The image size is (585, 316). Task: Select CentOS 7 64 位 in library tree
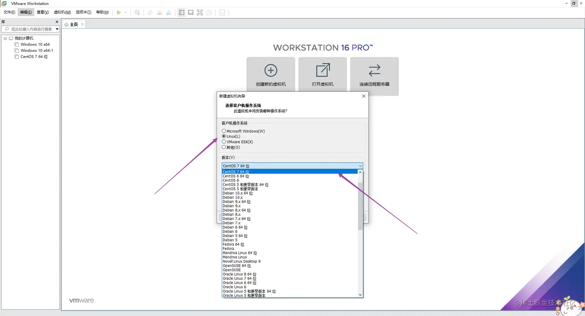[x=34, y=56]
